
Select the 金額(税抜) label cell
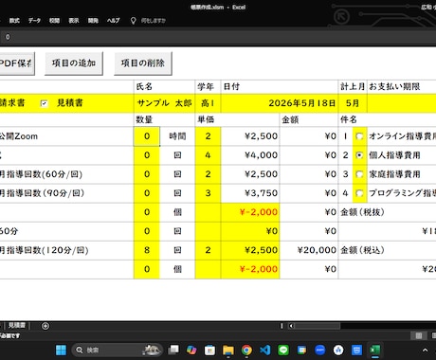387,212
